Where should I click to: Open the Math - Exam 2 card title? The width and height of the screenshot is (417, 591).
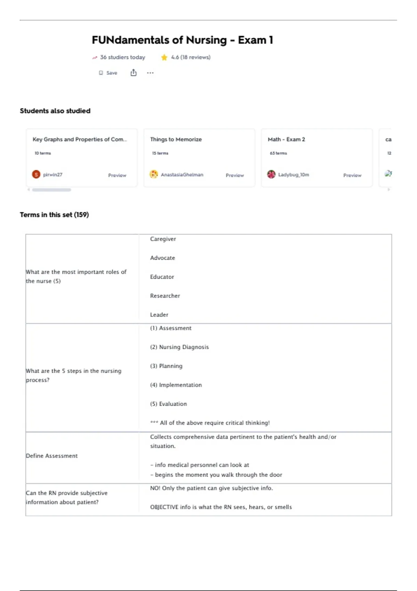(286, 139)
